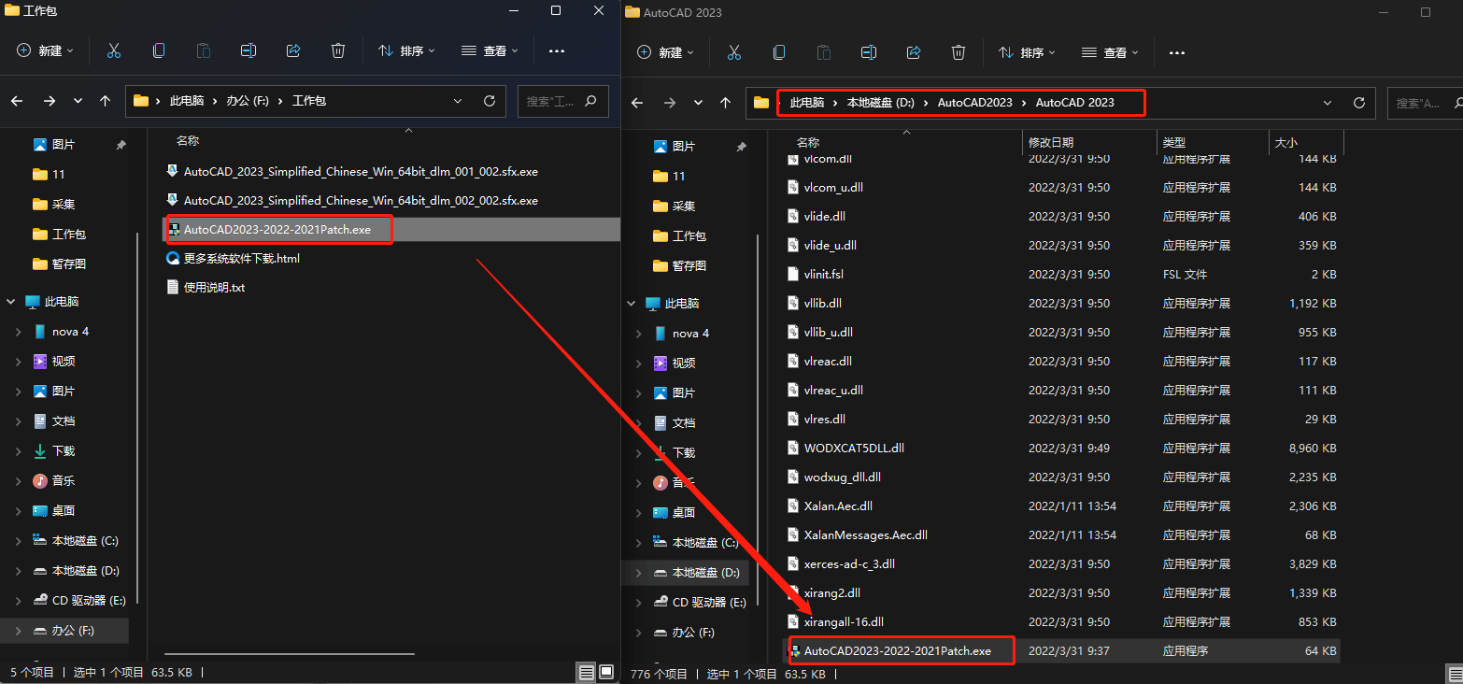
Task: Click the refresh icon beside the address bar
Action: coord(490,100)
